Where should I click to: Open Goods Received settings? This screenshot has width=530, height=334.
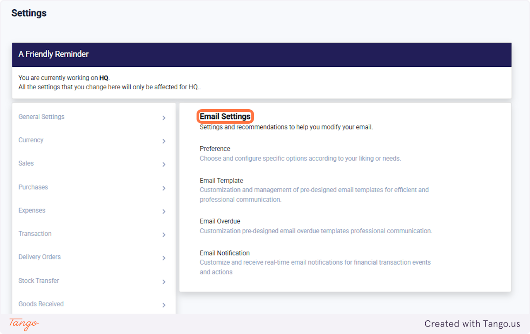pos(41,304)
